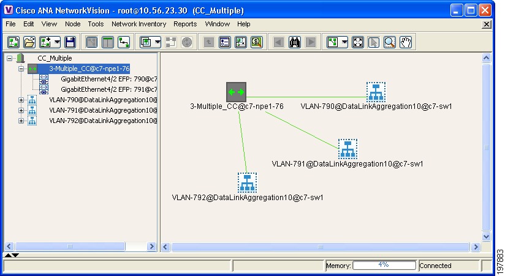505x276 pixels.
Task: Click the tree pane's scrollbar right arrow
Action: pos(151,247)
